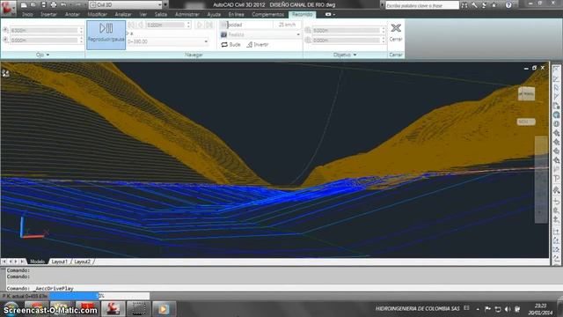Click the ribbon minimize toggle after Recorrido
The image size is (563, 317).
[x=330, y=14]
